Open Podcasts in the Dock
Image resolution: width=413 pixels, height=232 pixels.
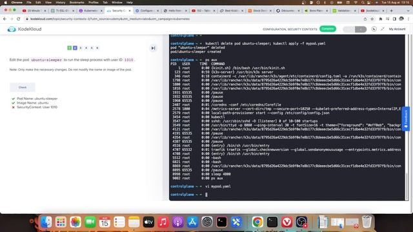pyautogui.click(x=178, y=222)
